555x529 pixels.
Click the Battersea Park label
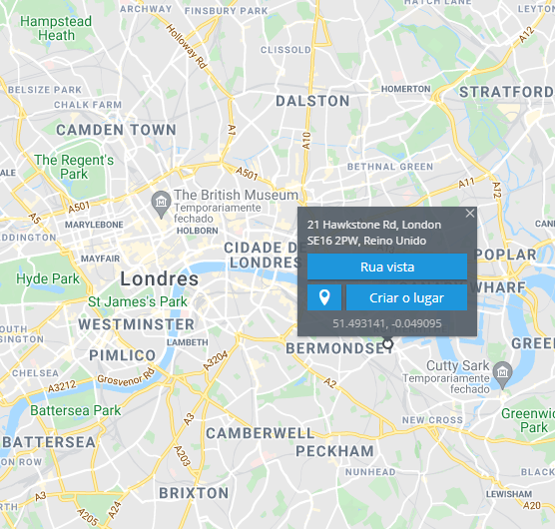pos(76,410)
